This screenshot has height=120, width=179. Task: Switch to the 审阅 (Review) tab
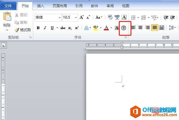110,6
